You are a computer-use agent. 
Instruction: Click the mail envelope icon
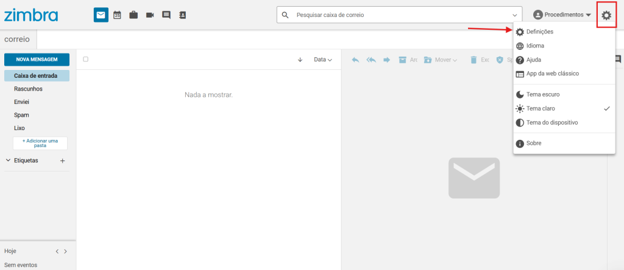click(x=101, y=15)
